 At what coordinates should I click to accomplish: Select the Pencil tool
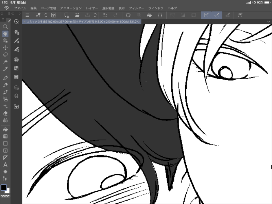click(x=5, y=85)
